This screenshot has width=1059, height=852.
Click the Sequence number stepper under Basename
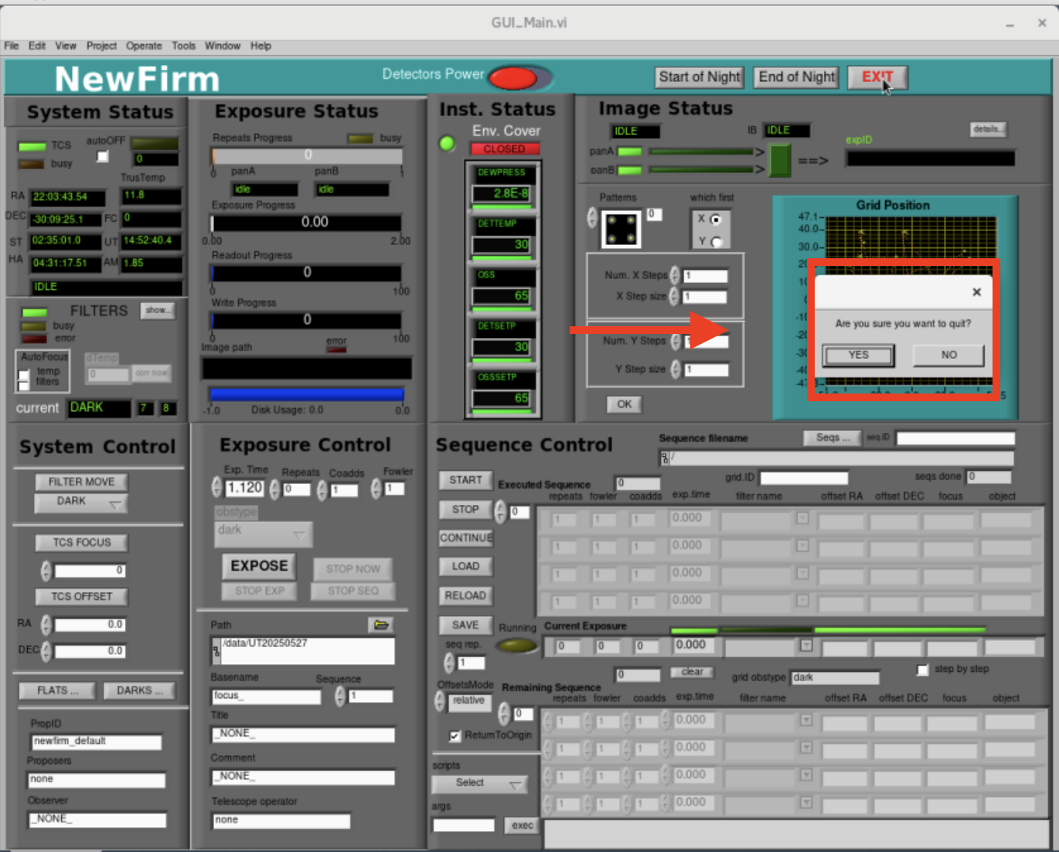(340, 697)
